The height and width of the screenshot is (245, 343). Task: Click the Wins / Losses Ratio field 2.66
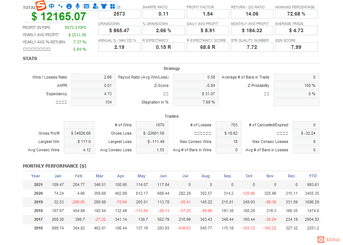pyautogui.click(x=94, y=77)
